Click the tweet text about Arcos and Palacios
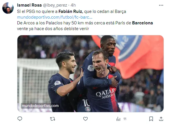171x125 pixels. (85, 26)
